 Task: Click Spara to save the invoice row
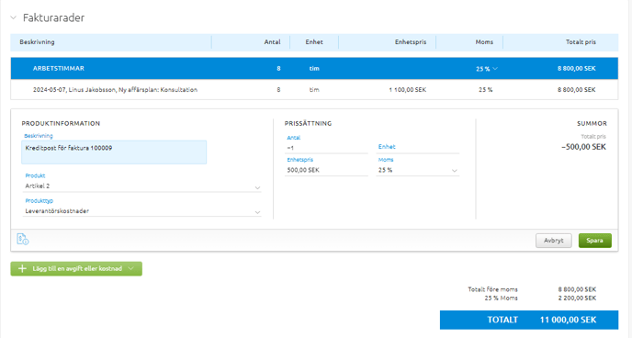(x=595, y=241)
